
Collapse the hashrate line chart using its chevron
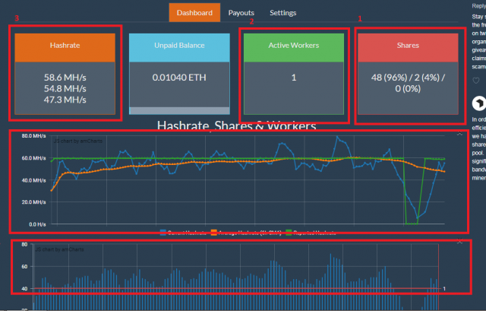[459, 134]
